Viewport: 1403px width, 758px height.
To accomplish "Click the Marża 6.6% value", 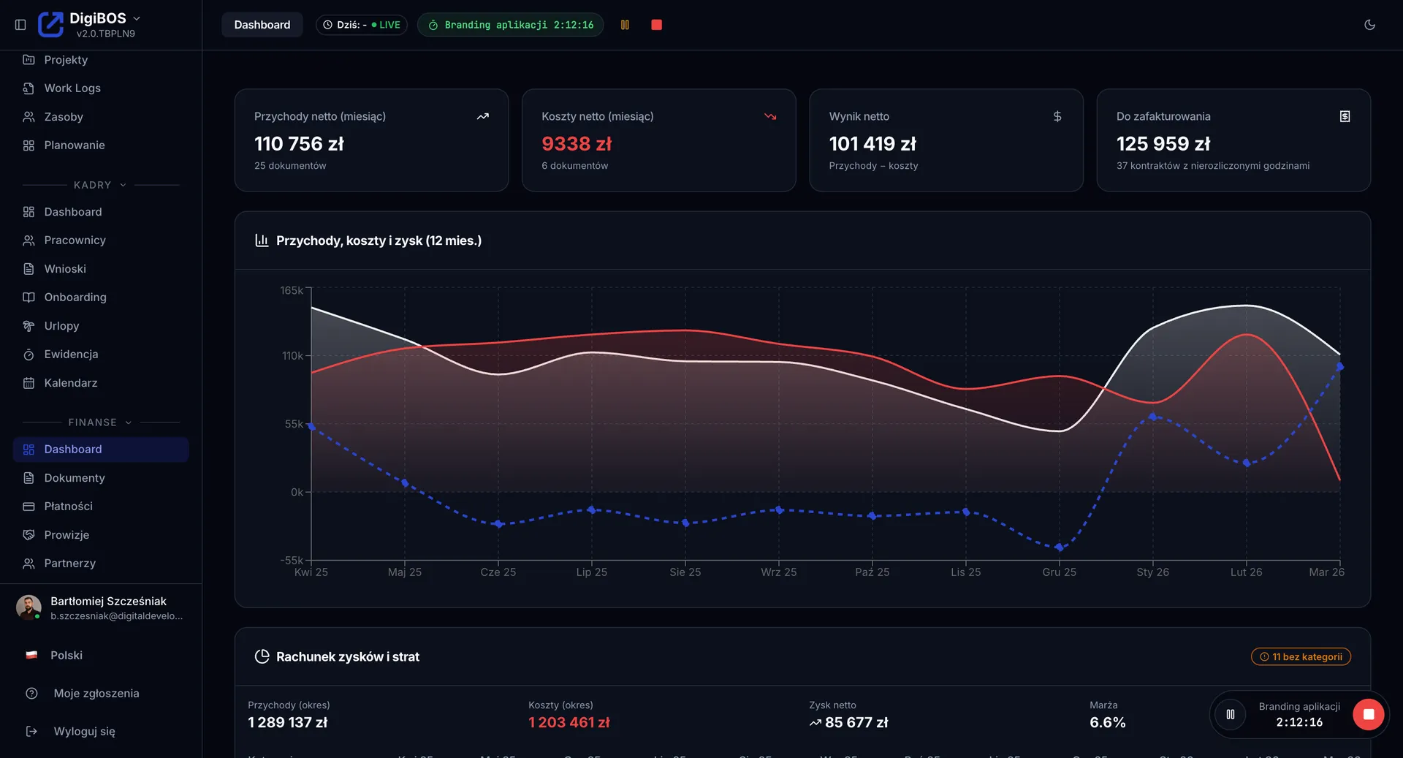I will point(1107,722).
